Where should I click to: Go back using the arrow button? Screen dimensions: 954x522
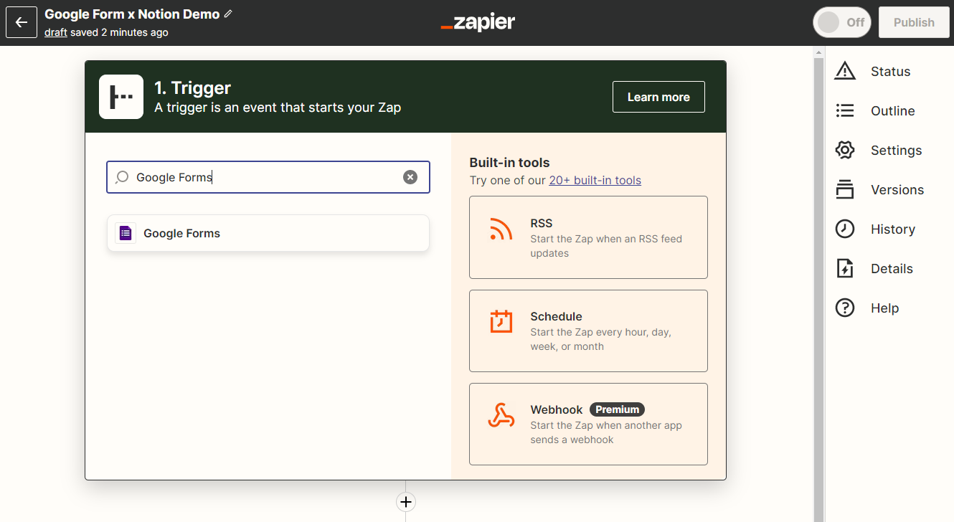(22, 22)
